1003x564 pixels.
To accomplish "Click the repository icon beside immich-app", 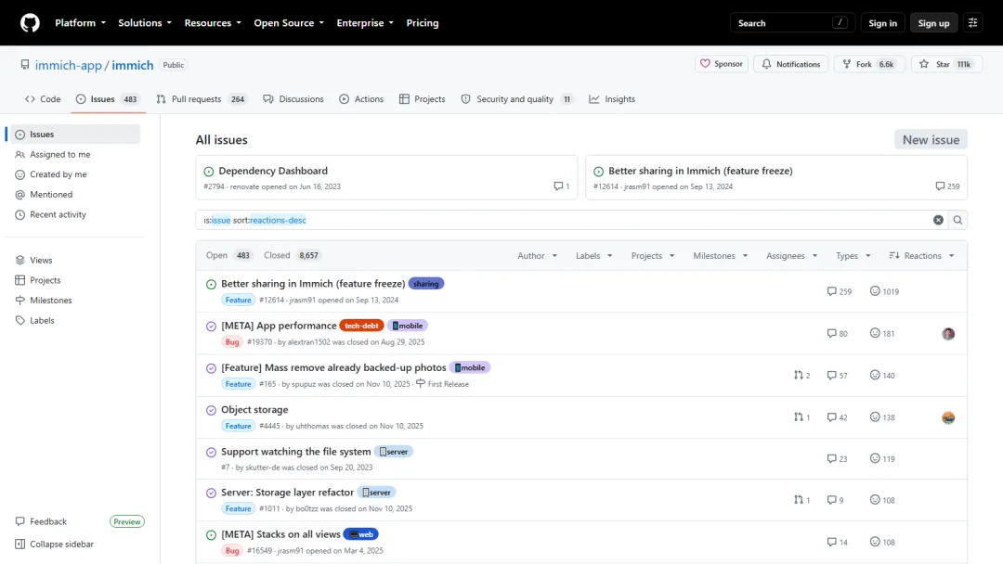I will click(25, 65).
